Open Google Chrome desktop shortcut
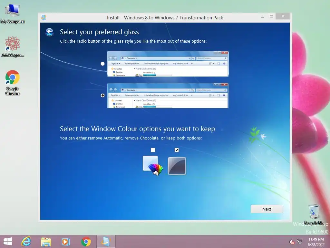330x248 pixels. 13,82
